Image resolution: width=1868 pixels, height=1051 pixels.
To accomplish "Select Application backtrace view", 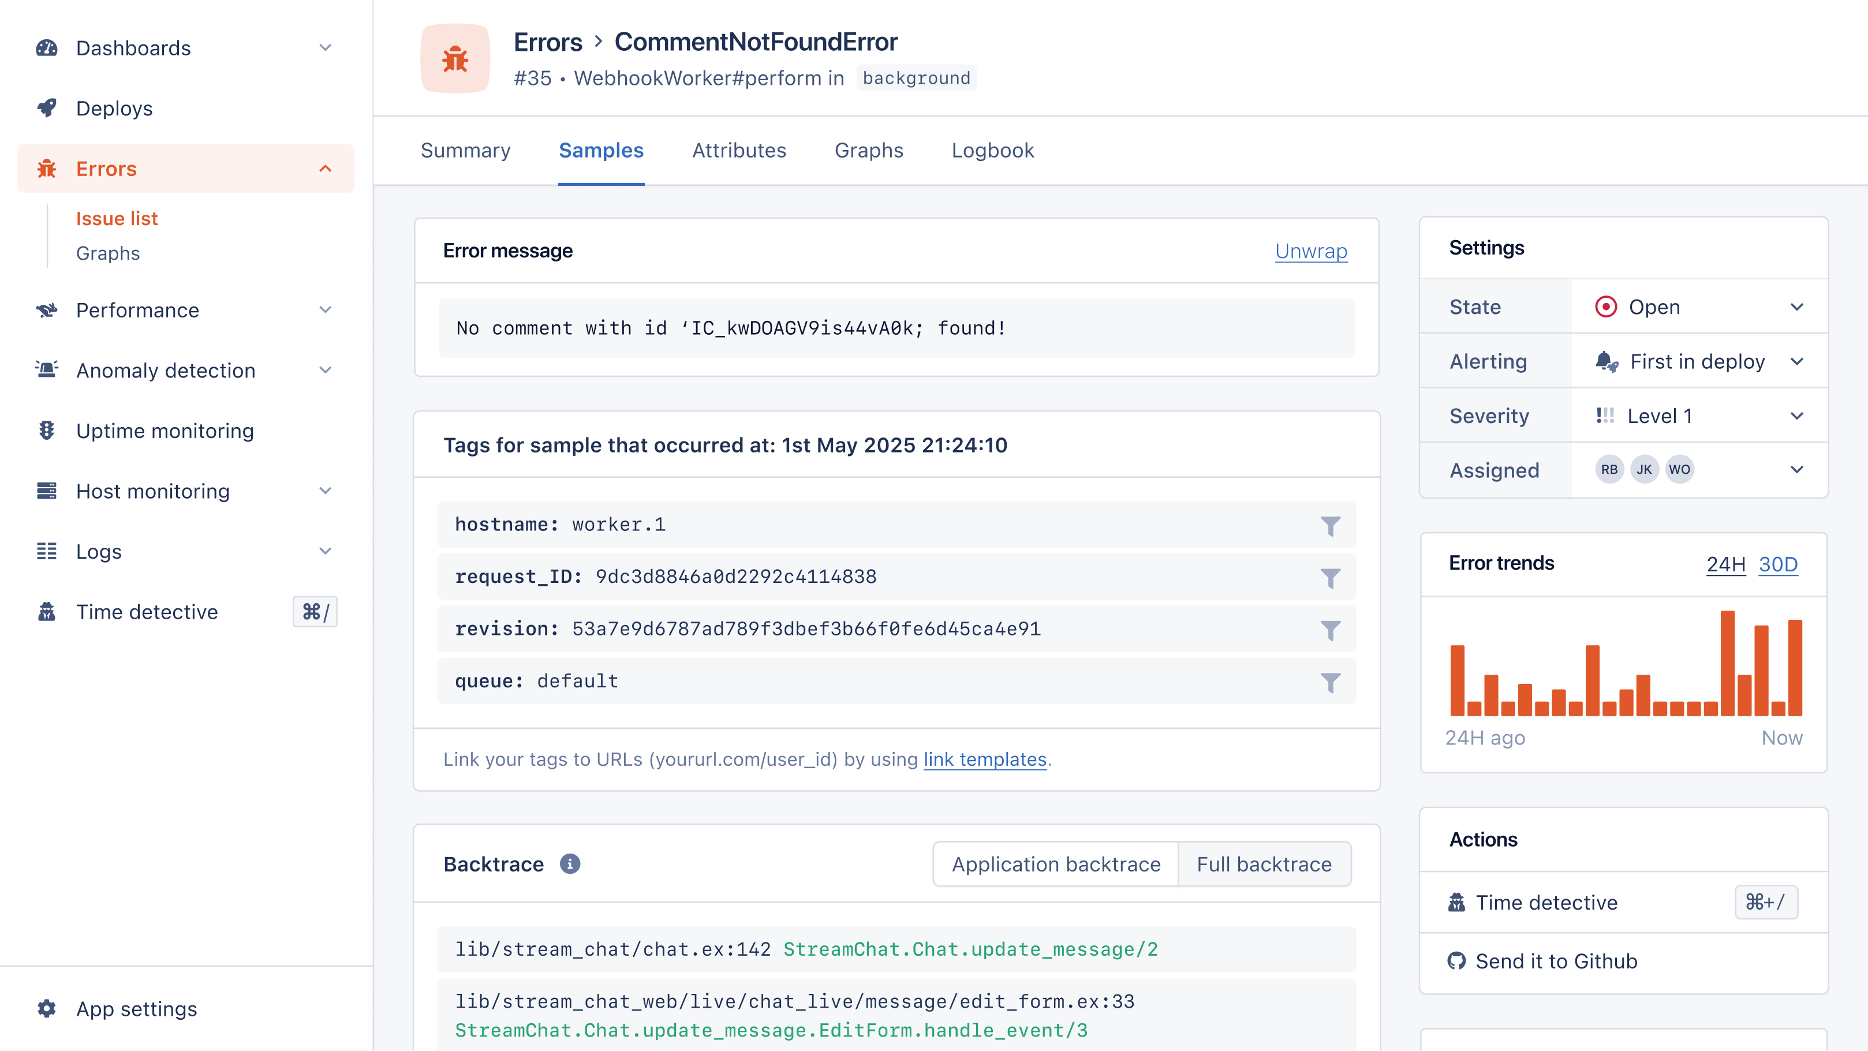I will click(x=1056, y=864).
